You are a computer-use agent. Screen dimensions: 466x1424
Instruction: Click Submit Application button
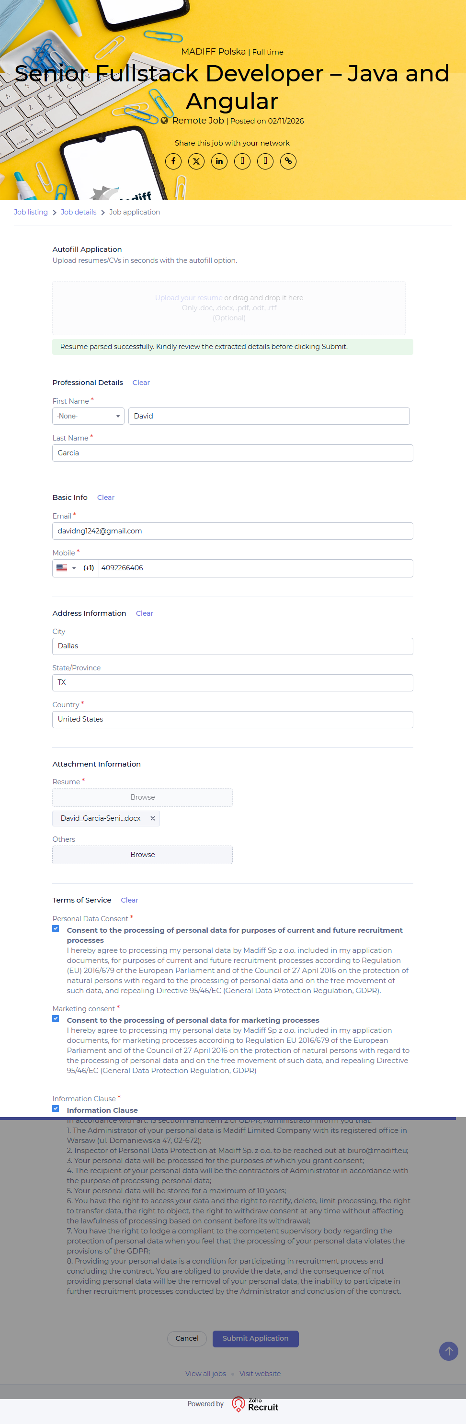(x=255, y=1338)
